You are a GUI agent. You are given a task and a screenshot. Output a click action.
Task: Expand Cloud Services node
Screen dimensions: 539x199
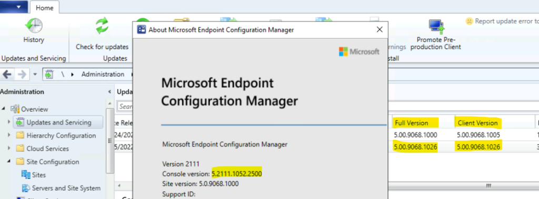[x=9, y=148]
